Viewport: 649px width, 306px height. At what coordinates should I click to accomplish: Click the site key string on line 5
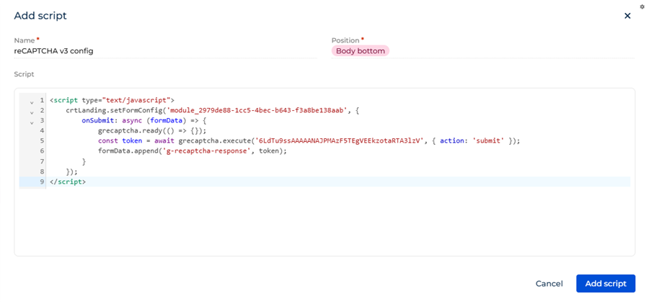pyautogui.click(x=340, y=141)
